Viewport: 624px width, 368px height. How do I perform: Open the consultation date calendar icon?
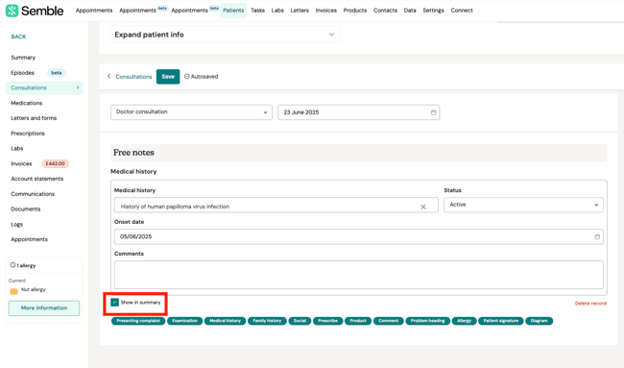[433, 112]
